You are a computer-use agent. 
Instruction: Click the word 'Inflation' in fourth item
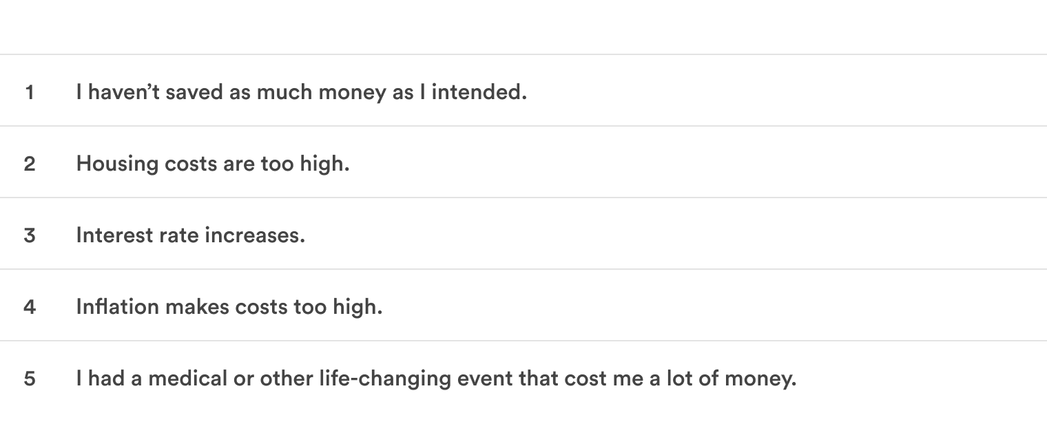tap(118, 306)
